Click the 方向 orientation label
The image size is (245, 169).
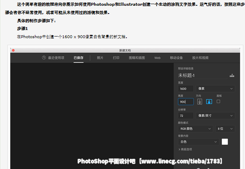point(199,96)
